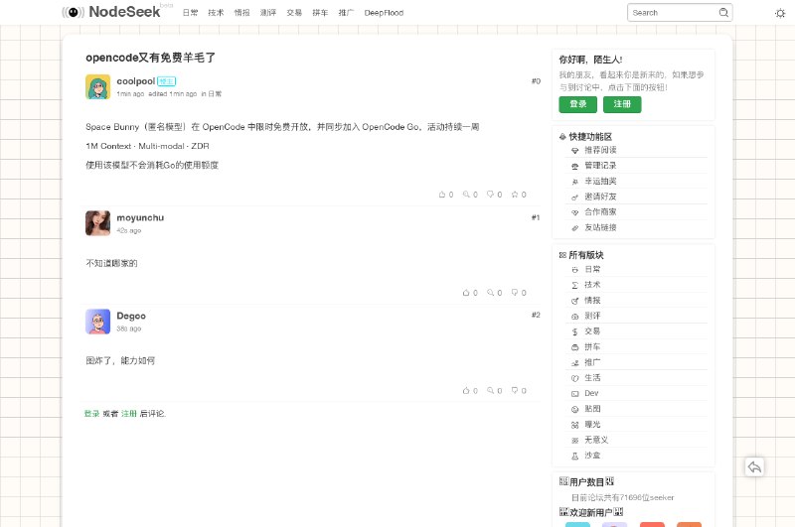Open 推荐阅读 in the quick functions

[x=600, y=150]
